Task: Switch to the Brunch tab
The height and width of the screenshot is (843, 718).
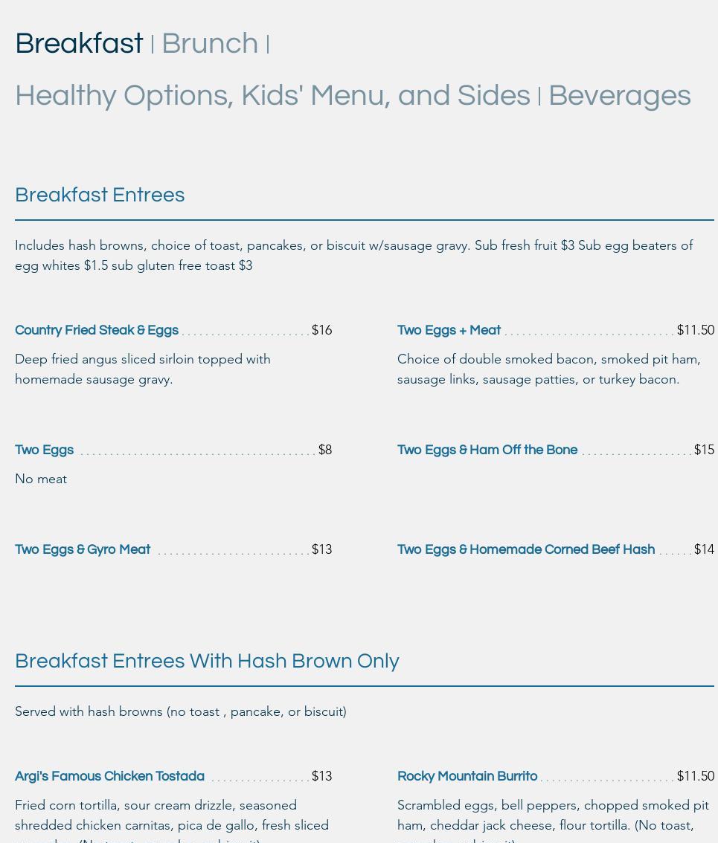Action: (210, 44)
